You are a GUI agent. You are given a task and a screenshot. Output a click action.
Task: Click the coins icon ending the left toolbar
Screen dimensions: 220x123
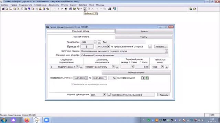[x=48, y=9]
